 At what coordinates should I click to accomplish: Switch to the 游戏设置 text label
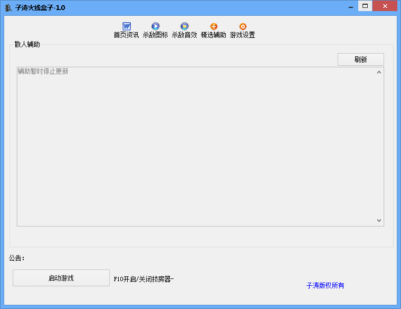[x=243, y=35]
